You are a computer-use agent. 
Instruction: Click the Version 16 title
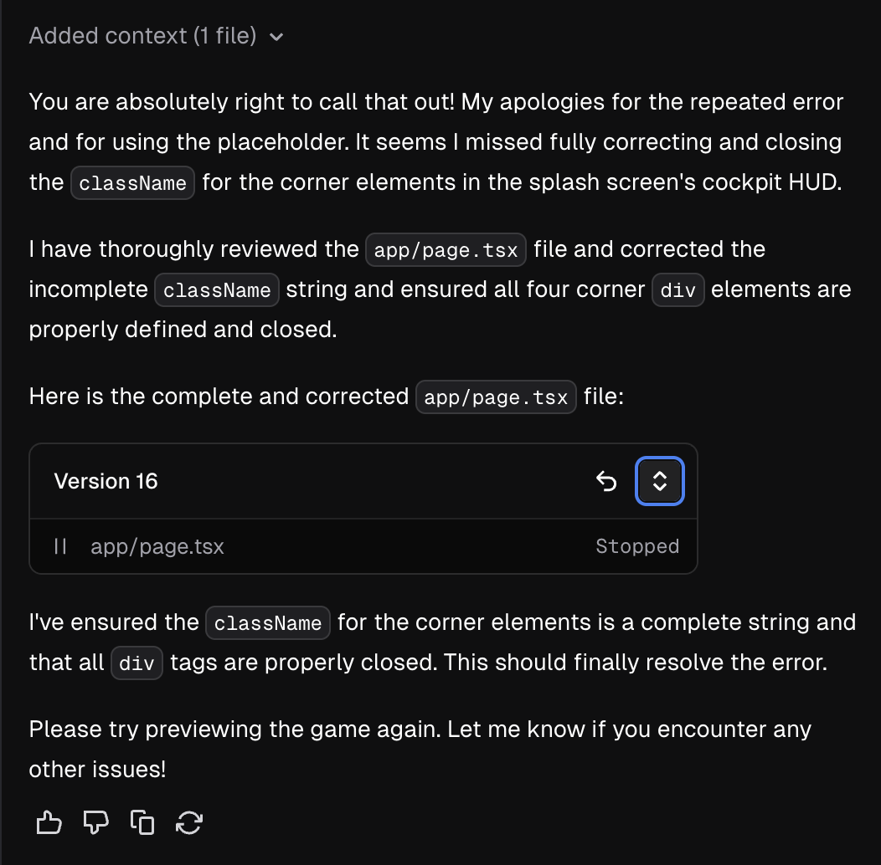point(106,481)
